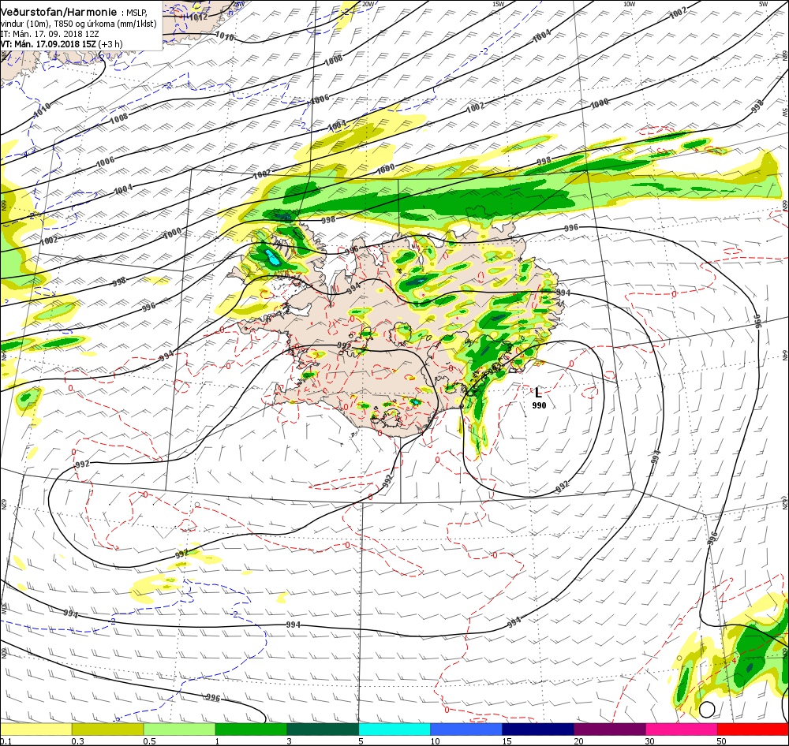Click the olive-yellow 0.3 legend swatch
Image resolution: width=789 pixels, height=746 pixels.
107,729
